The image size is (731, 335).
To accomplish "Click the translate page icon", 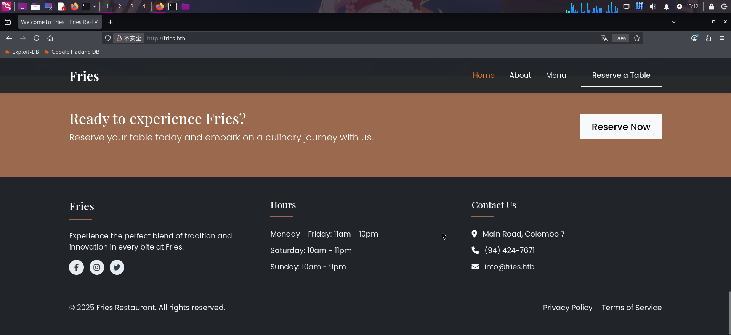I will (604, 38).
